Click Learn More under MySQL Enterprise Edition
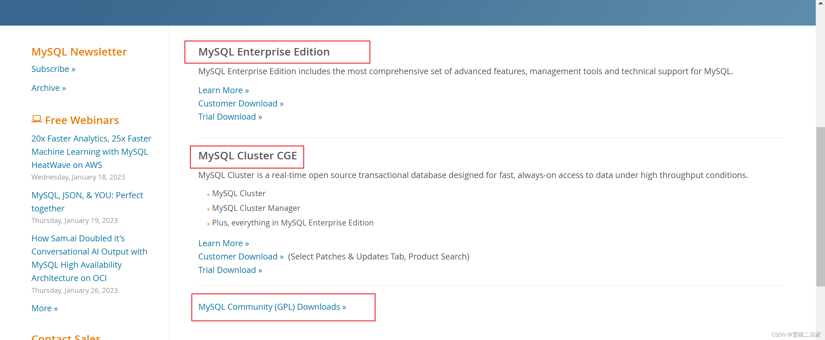The width and height of the screenshot is (825, 340). 224,90
